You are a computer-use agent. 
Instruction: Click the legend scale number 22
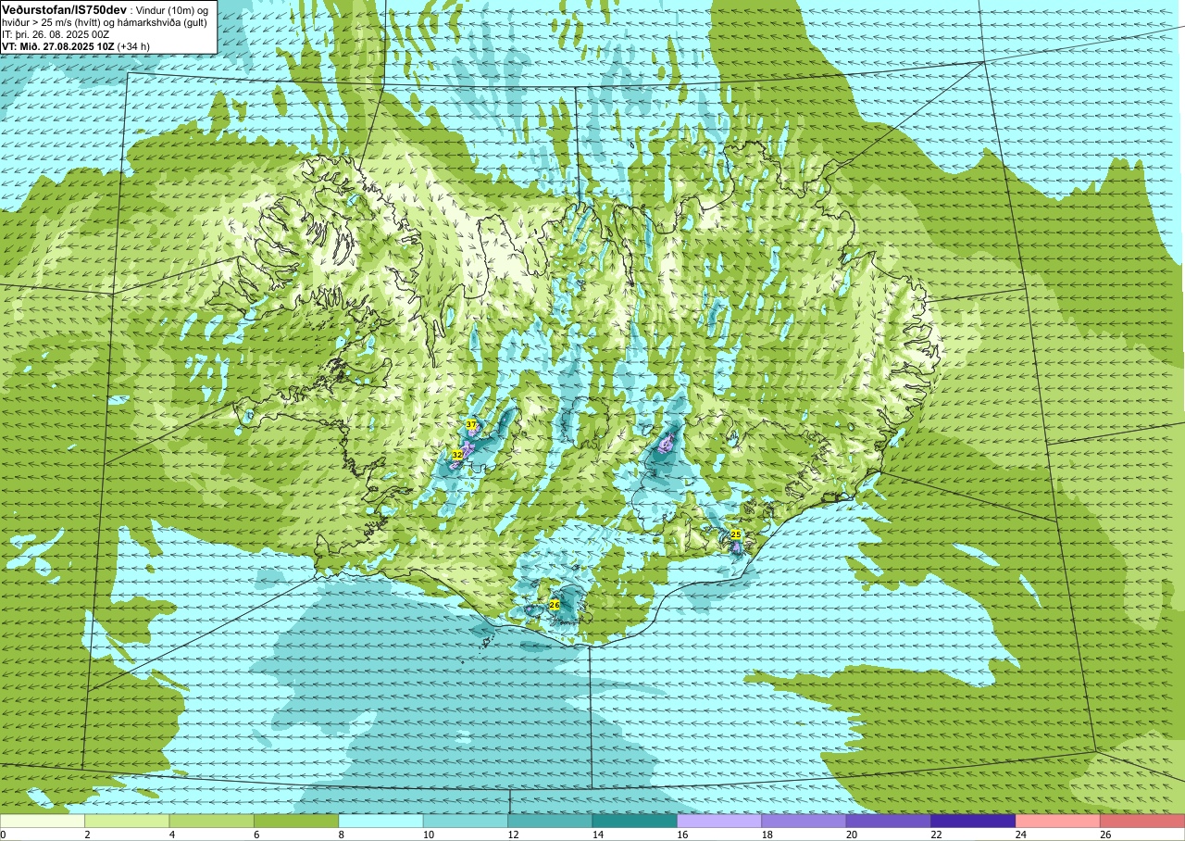(x=937, y=835)
